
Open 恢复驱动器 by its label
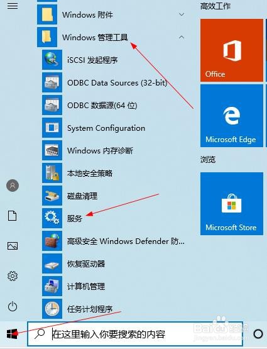click(x=86, y=264)
